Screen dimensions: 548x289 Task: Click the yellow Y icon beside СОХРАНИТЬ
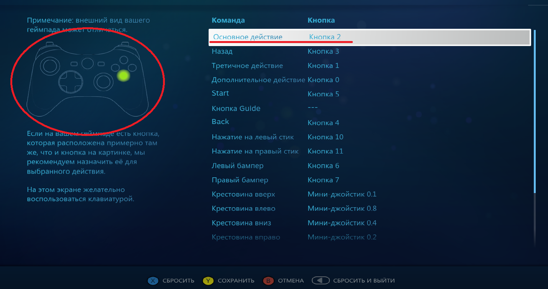208,281
